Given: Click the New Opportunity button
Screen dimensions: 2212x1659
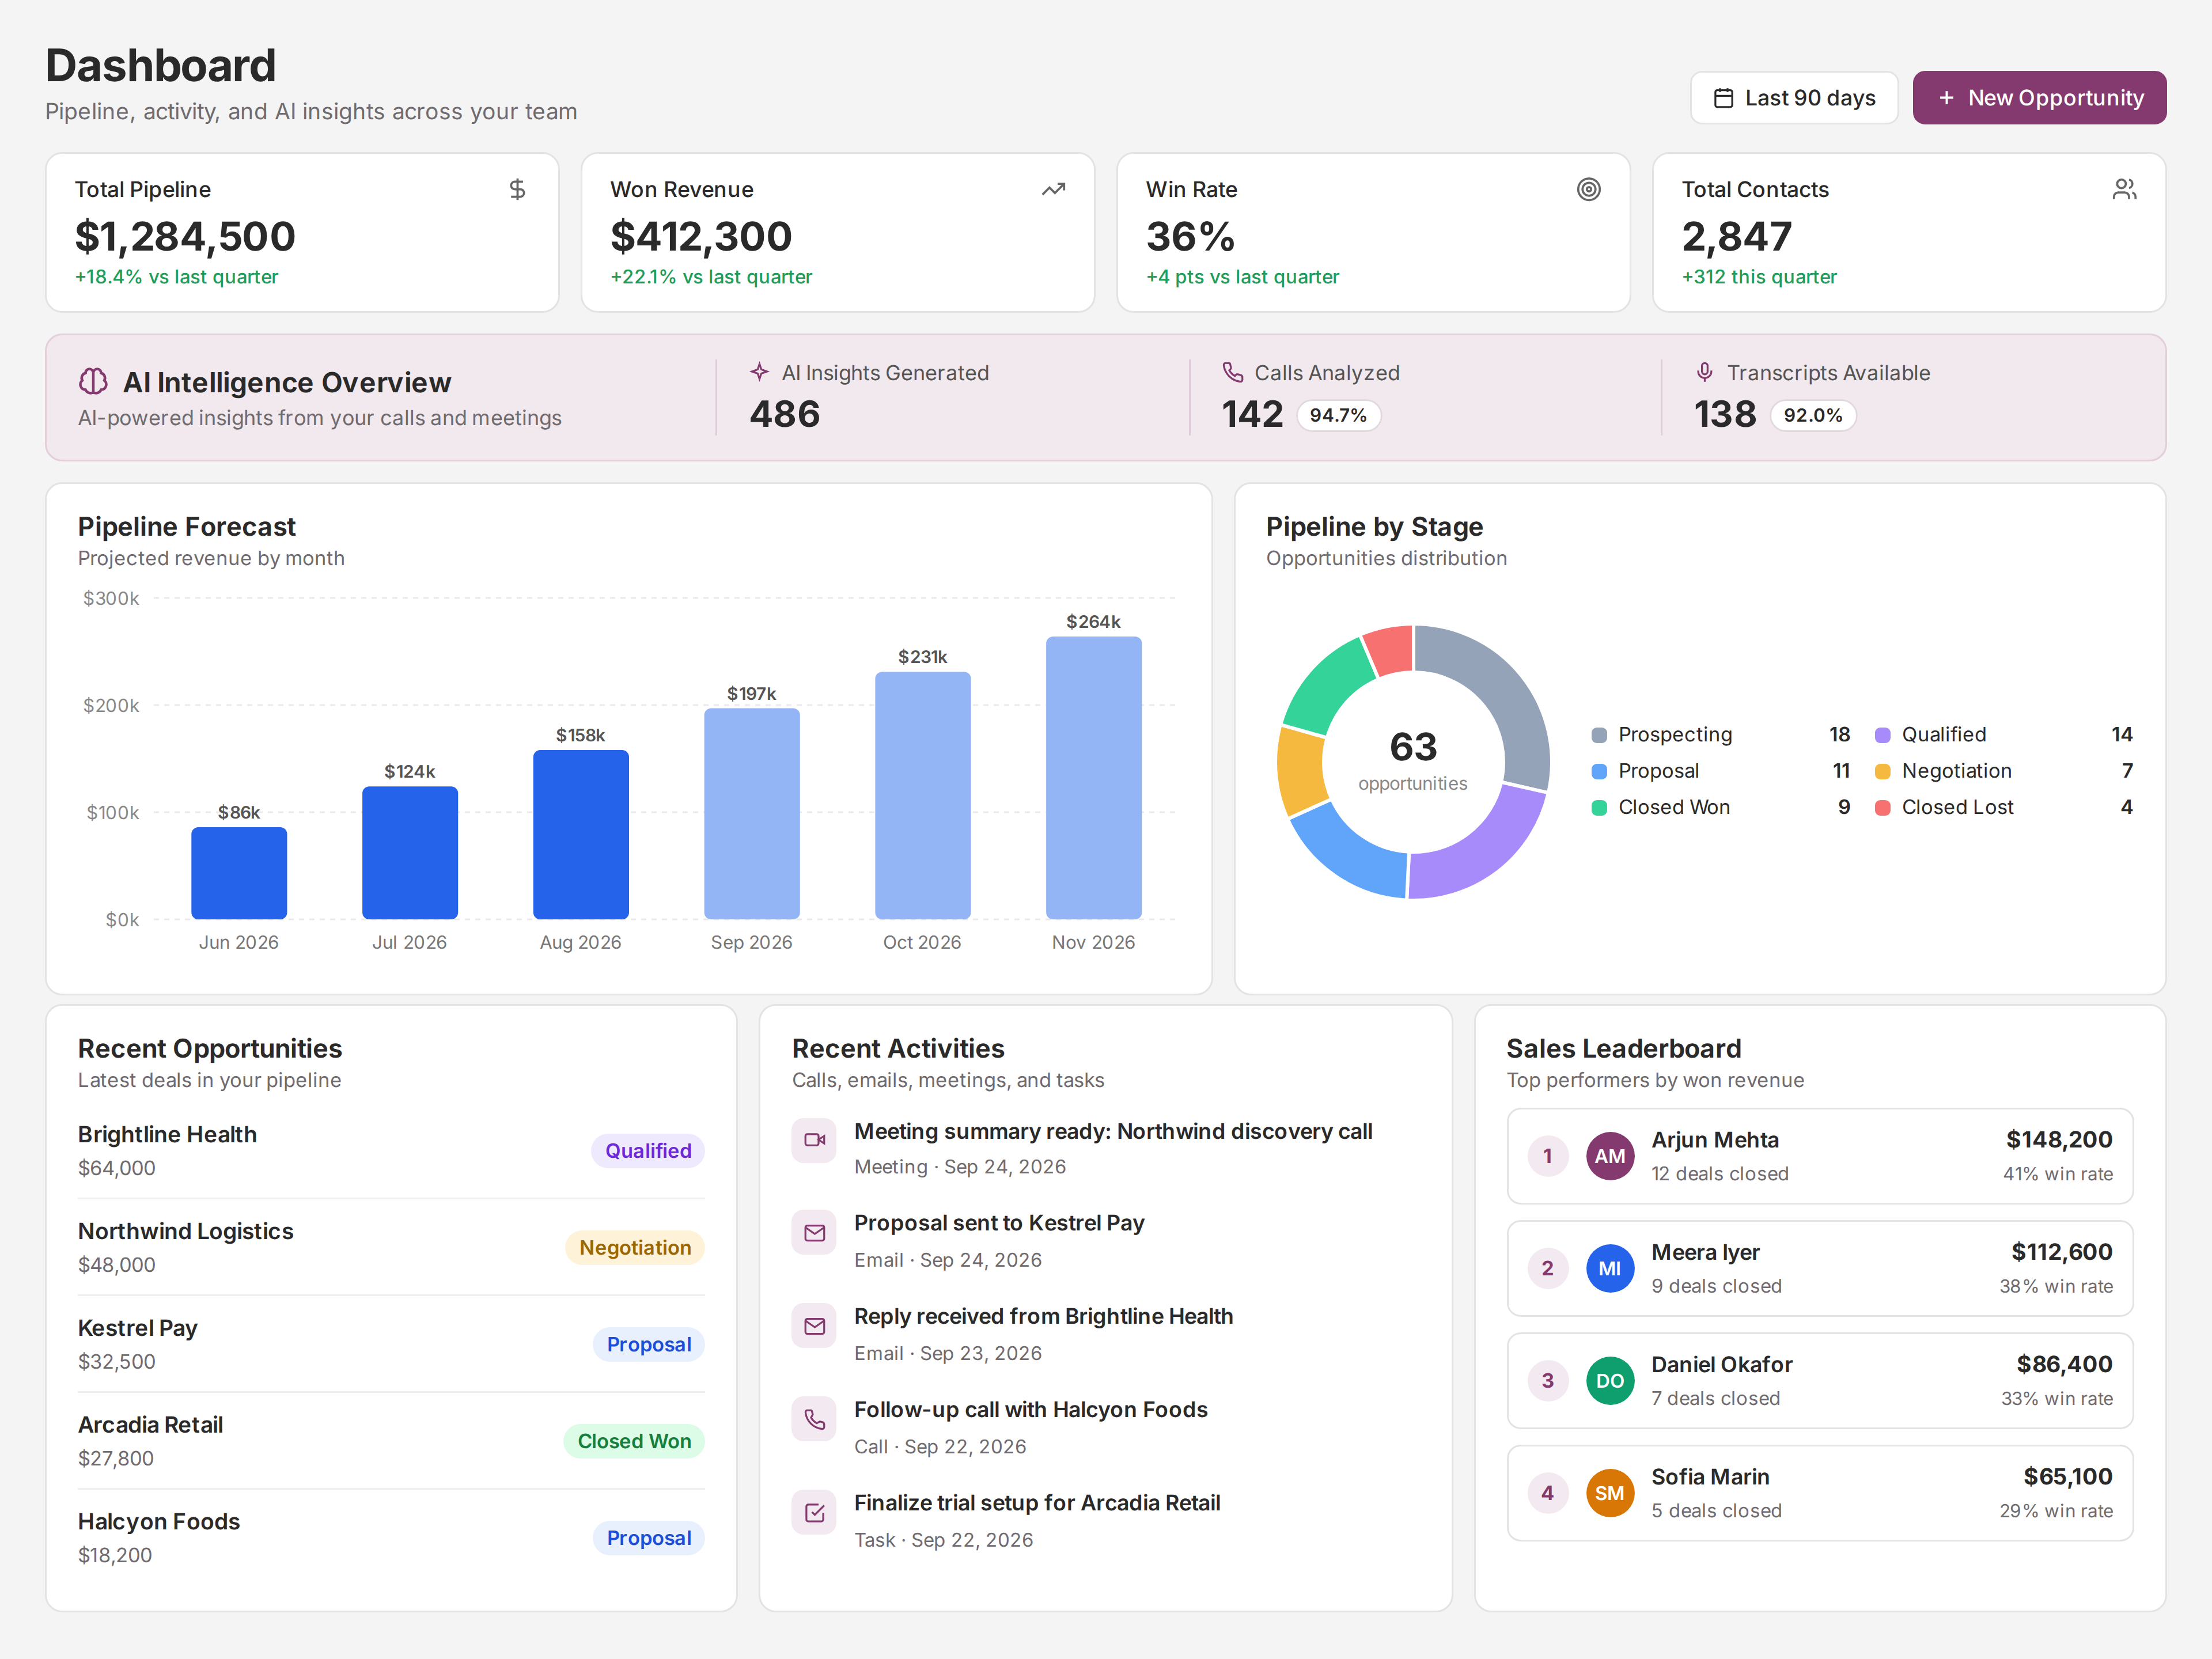Looking at the screenshot, I should coord(2039,98).
